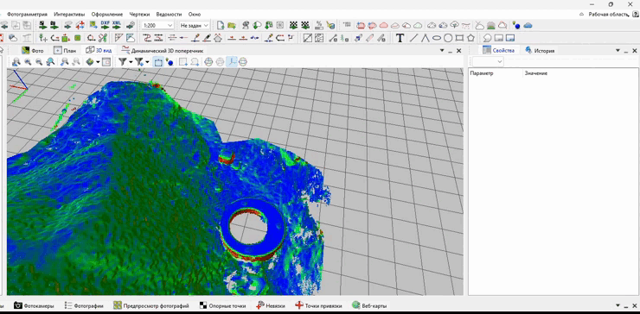
Task: Click the Параметр column header
Action: 482,73
